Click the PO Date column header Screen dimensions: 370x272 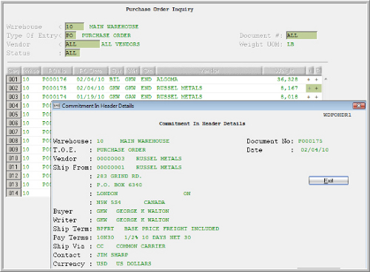click(x=91, y=71)
